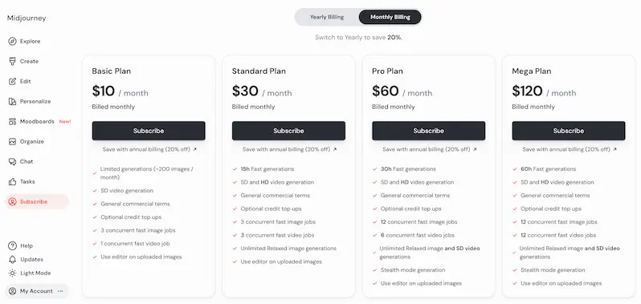Open the Moodboards icon
This screenshot has height=304, width=641.
[12, 121]
